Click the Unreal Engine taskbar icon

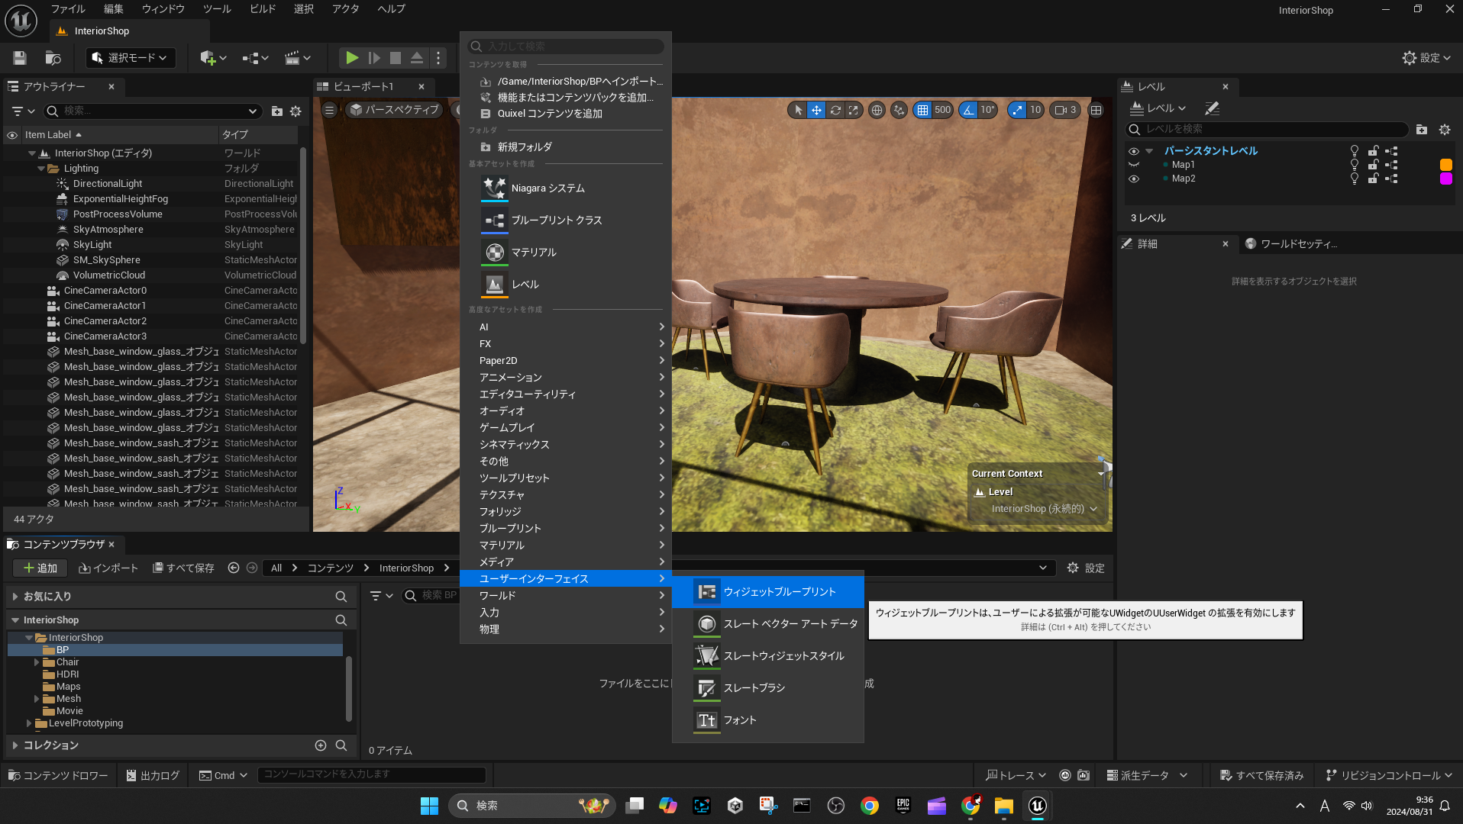tap(1037, 806)
